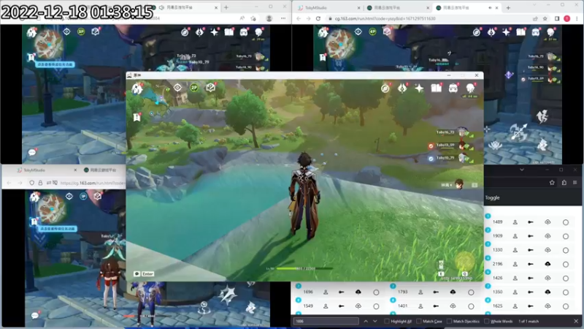Screen dimensions: 584x329
Task: Enable the Whole Words checkbox
Action: tap(486, 321)
